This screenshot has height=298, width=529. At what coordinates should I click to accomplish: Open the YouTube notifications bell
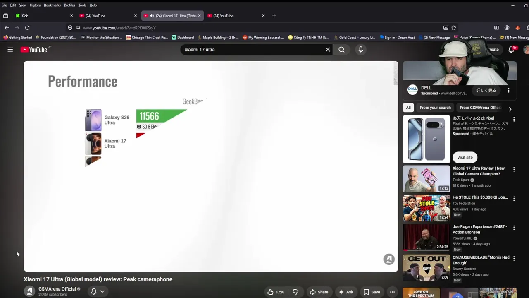point(512,49)
